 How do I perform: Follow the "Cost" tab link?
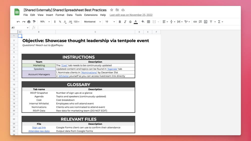click(64, 65)
